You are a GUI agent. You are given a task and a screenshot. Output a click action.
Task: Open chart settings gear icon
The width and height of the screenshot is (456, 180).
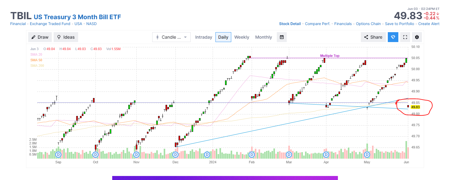pos(417,37)
